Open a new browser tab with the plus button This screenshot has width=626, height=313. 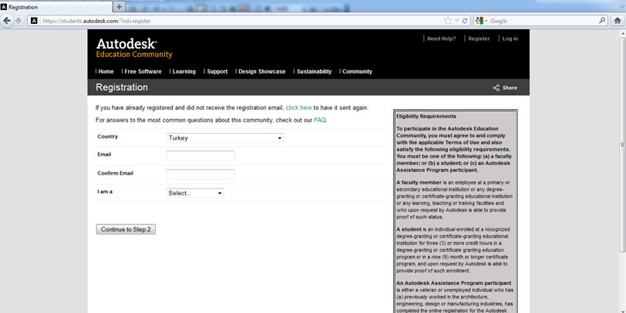tap(119, 6)
